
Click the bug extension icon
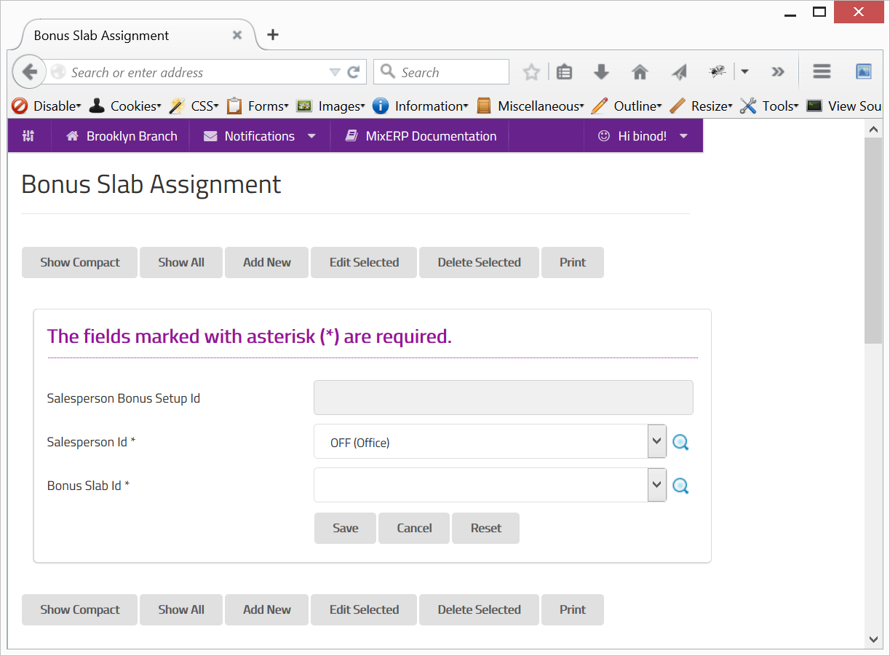718,71
